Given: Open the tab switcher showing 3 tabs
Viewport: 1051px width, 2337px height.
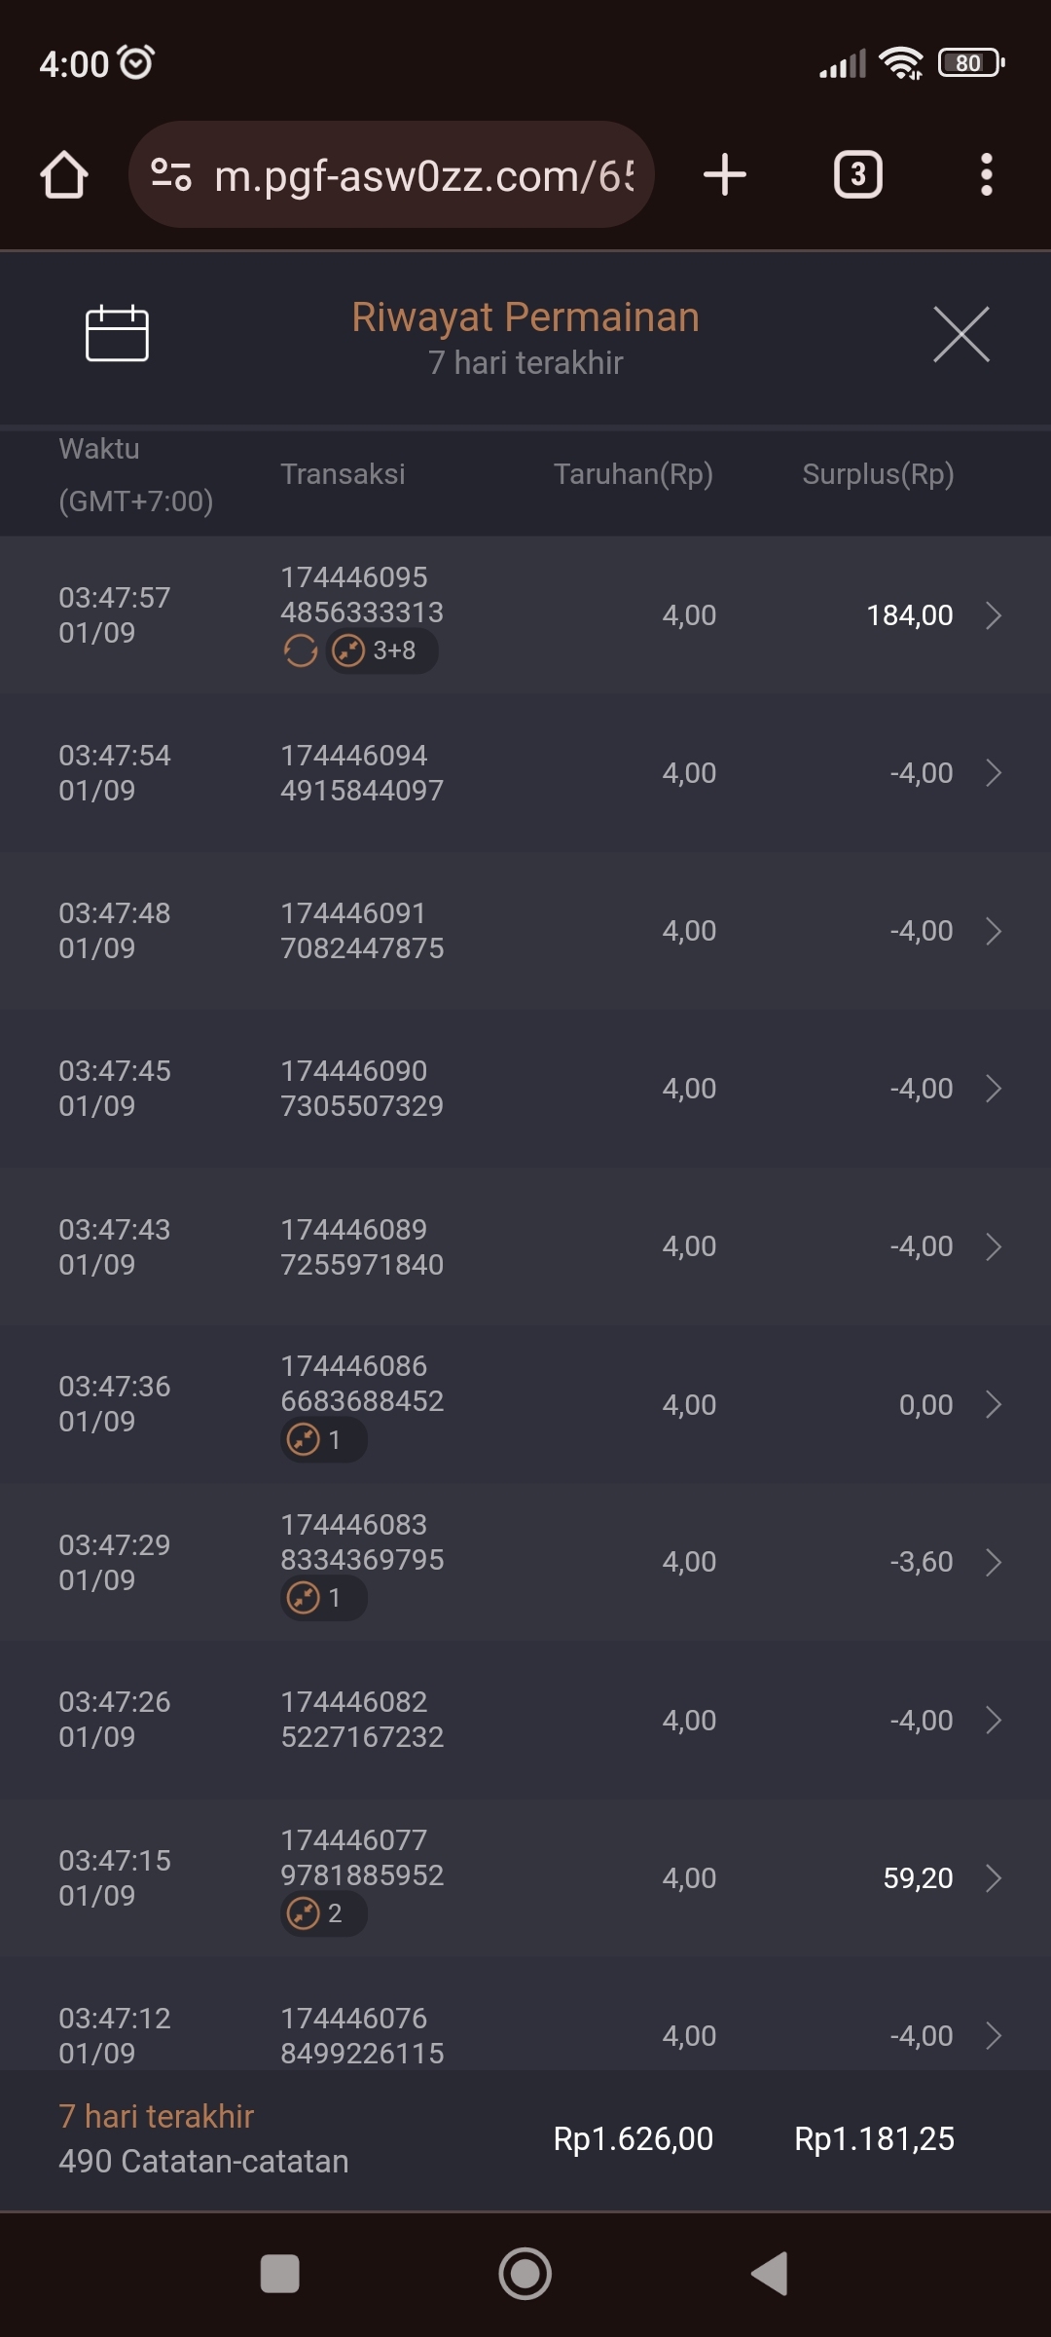Looking at the screenshot, I should click(857, 175).
